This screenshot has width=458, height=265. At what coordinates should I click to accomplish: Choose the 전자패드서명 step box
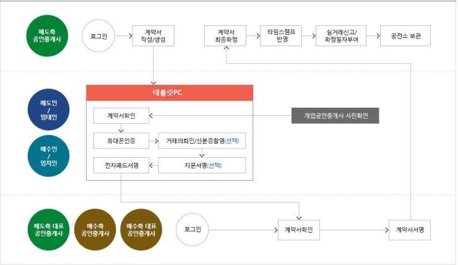click(121, 165)
